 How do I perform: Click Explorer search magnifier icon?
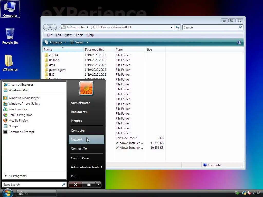tap(240, 27)
